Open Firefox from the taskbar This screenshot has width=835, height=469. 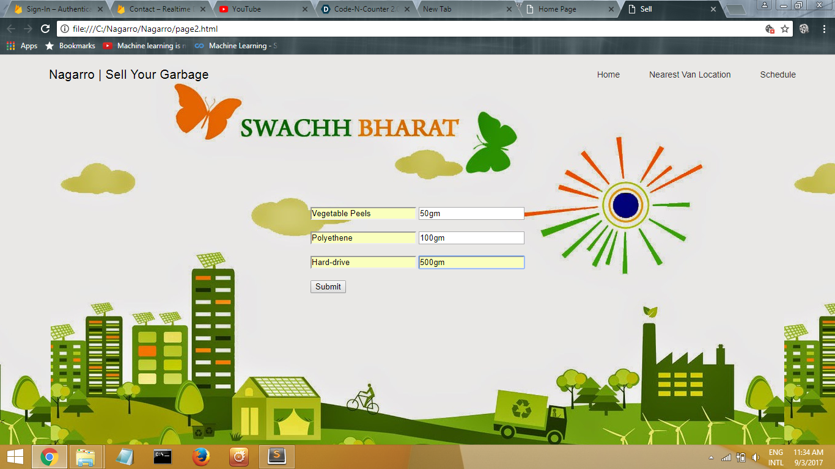(x=200, y=456)
